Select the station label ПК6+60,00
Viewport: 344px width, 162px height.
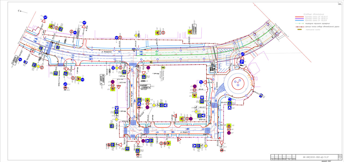pyautogui.click(x=189, y=40)
